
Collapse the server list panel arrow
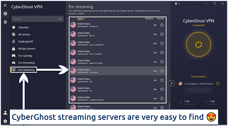[x=171, y=83]
